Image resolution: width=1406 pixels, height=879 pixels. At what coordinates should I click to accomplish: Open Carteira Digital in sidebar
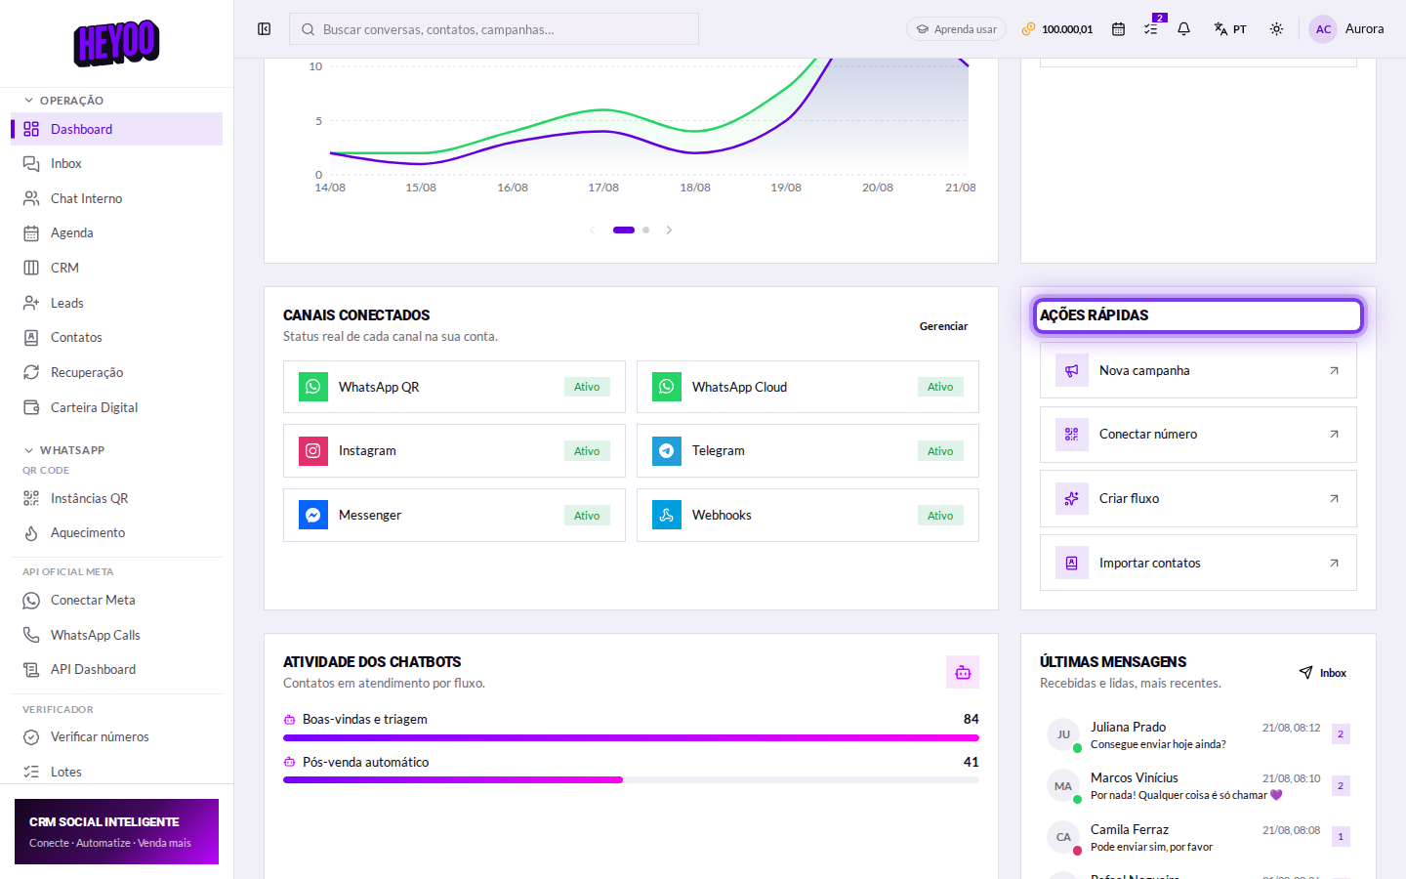117,407
